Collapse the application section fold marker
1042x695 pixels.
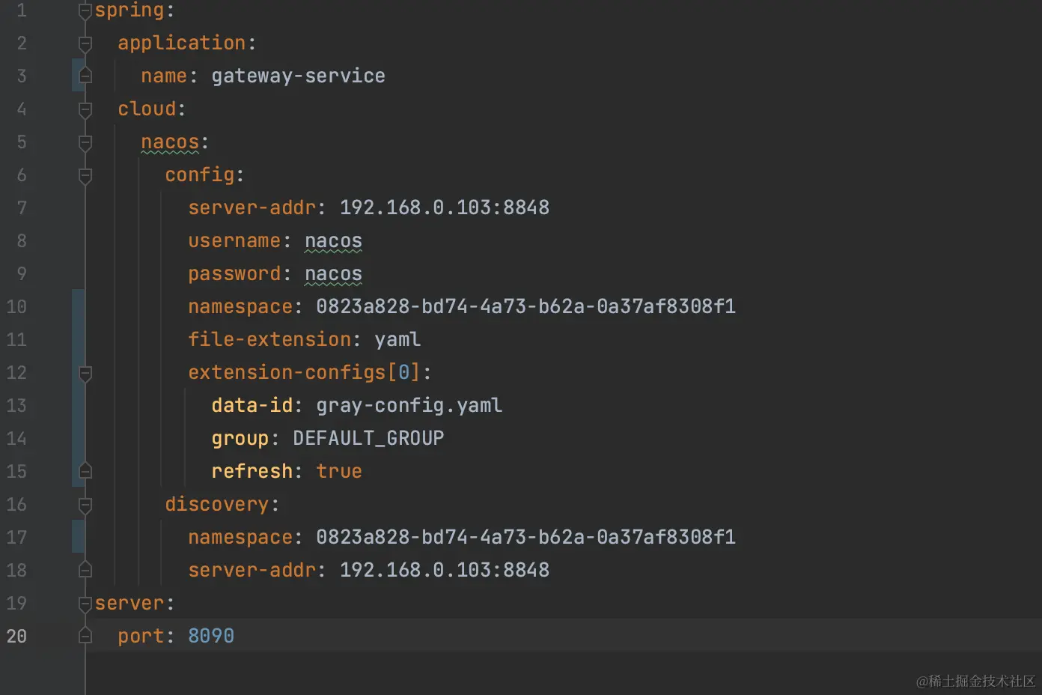pyautogui.click(x=85, y=43)
